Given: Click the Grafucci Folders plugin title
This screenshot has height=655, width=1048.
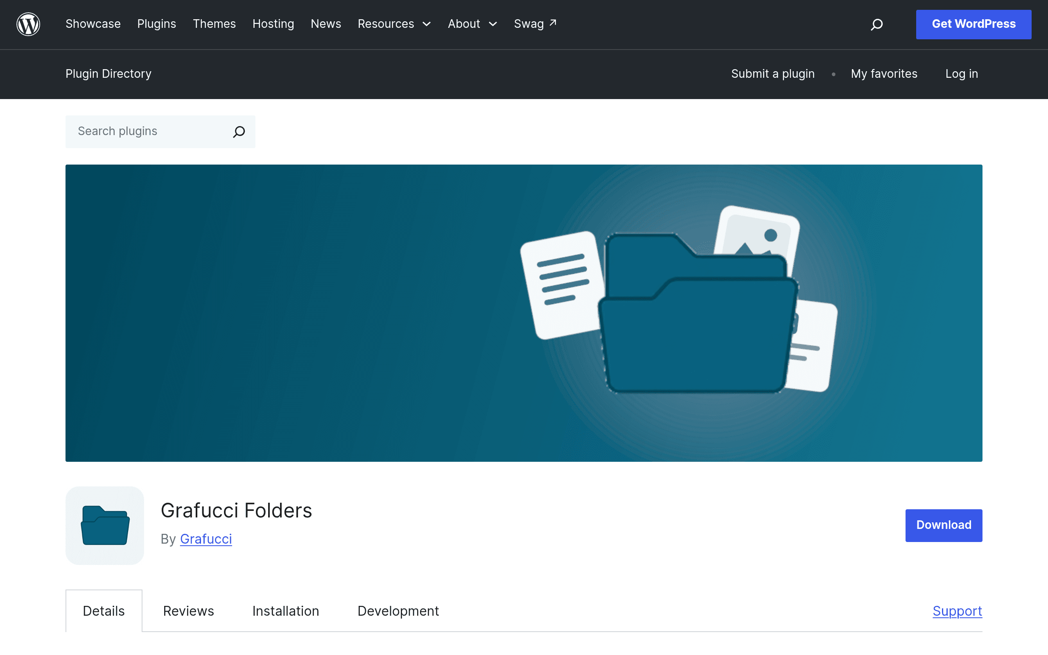Looking at the screenshot, I should [236, 510].
